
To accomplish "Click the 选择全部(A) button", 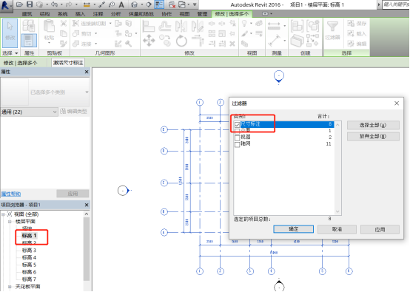I will (x=373, y=125).
